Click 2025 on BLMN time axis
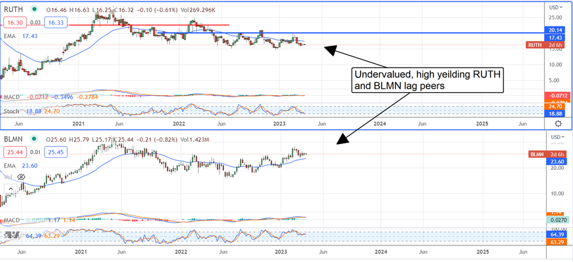Screen dimensions: 573x262 [482, 252]
